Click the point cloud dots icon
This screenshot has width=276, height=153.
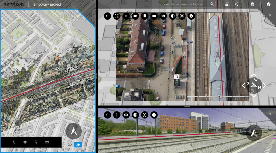[x=14, y=142]
